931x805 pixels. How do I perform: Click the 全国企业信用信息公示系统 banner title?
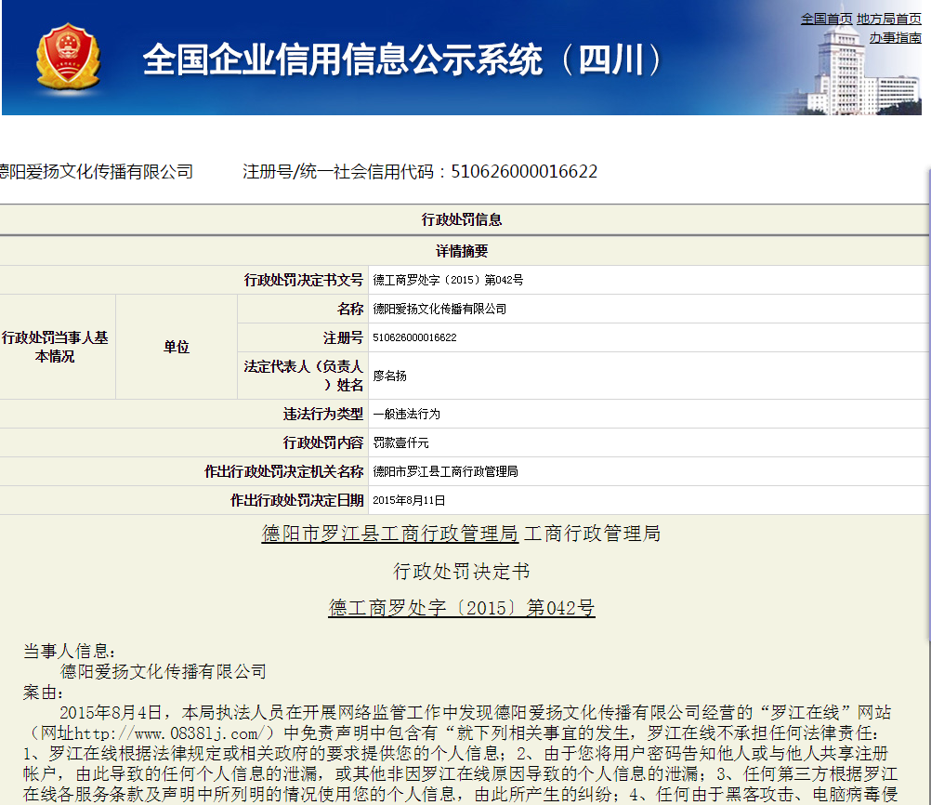(404, 60)
